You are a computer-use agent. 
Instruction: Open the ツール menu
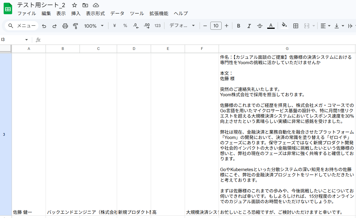[137, 13]
